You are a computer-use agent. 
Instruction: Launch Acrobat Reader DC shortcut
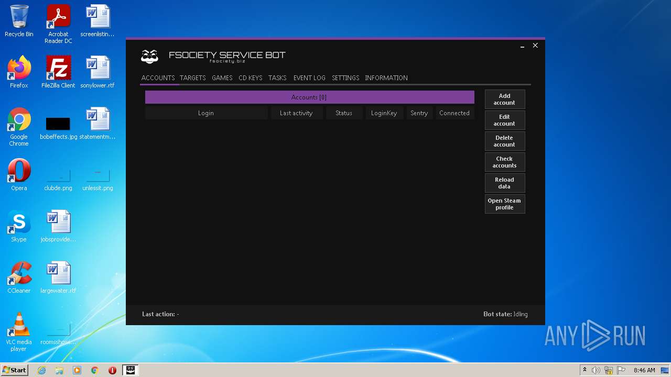tap(58, 24)
